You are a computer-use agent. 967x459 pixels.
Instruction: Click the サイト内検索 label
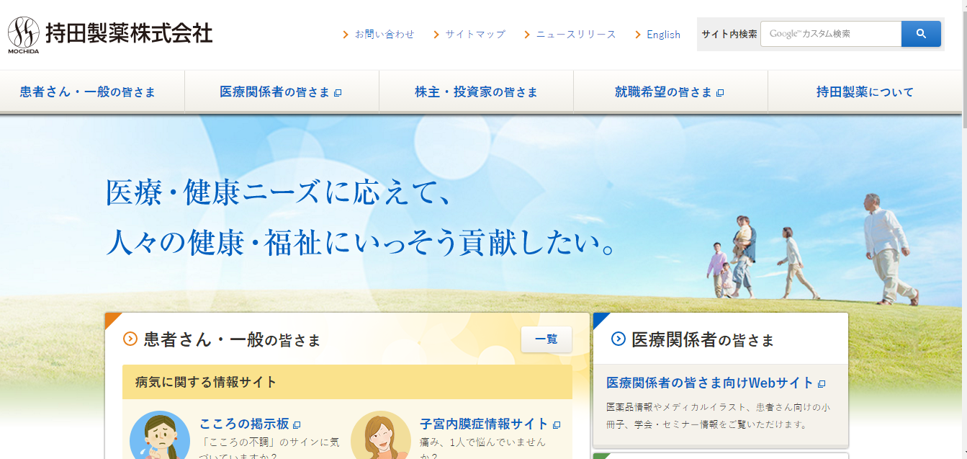(x=729, y=34)
